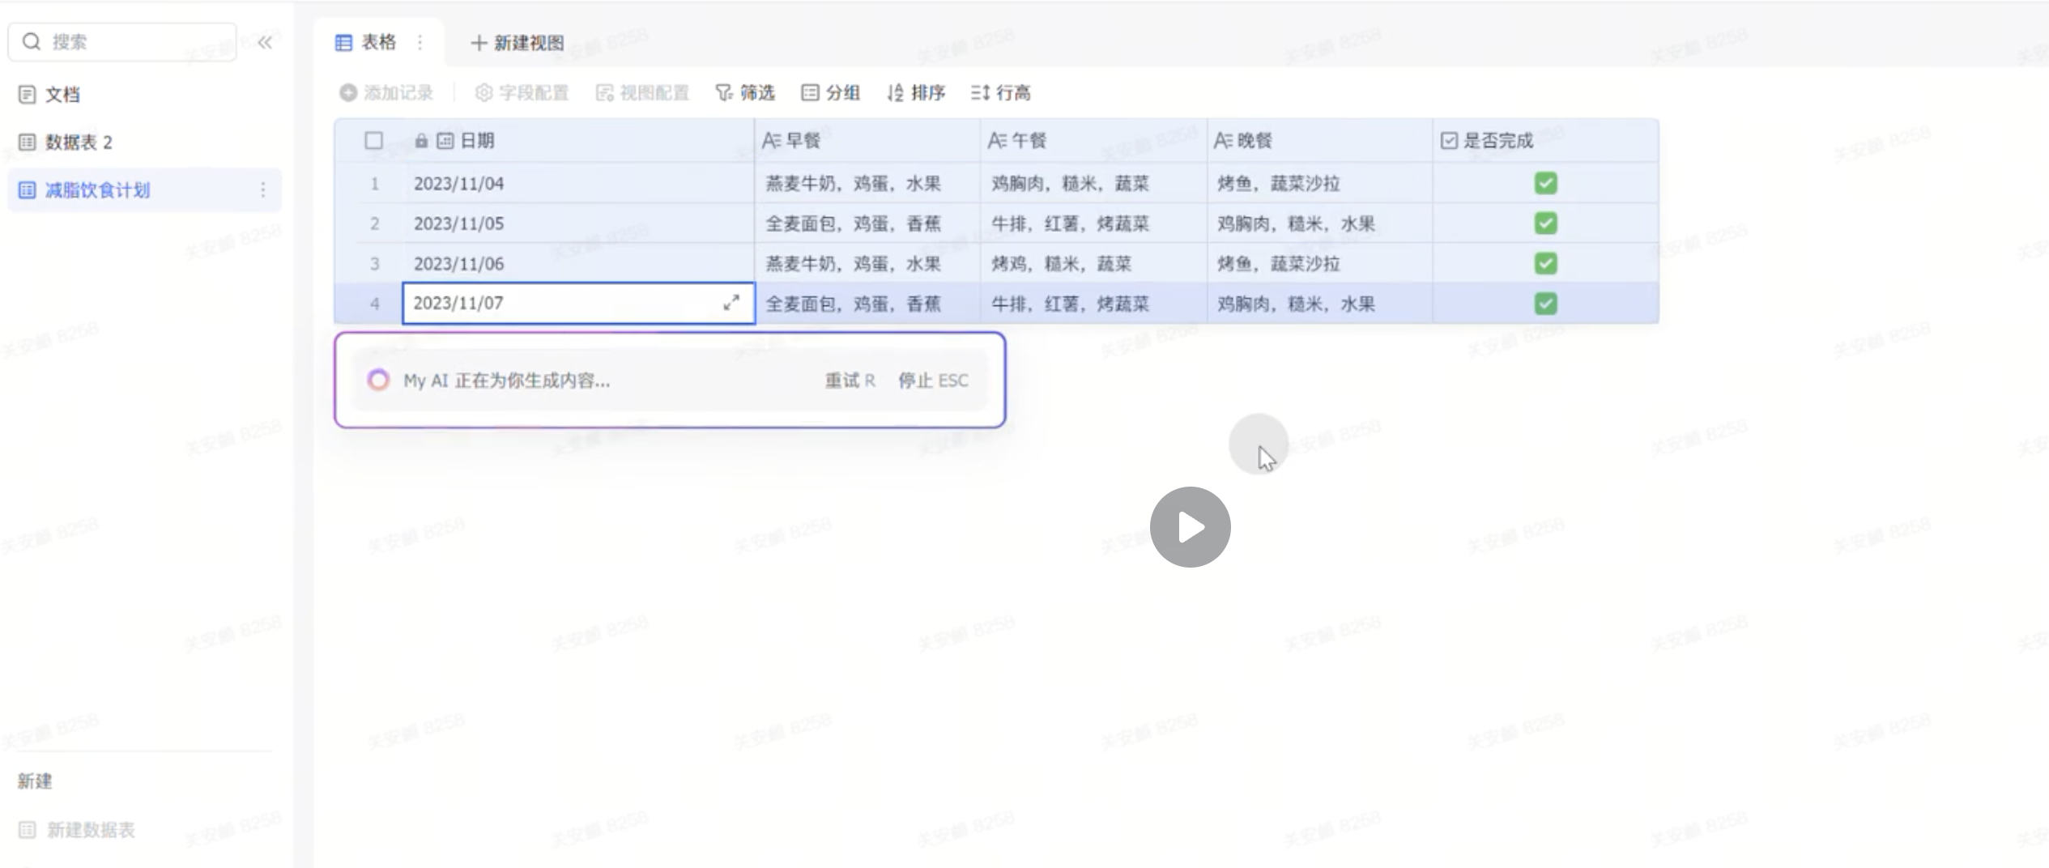Click the 重试 R retry button

coord(850,380)
